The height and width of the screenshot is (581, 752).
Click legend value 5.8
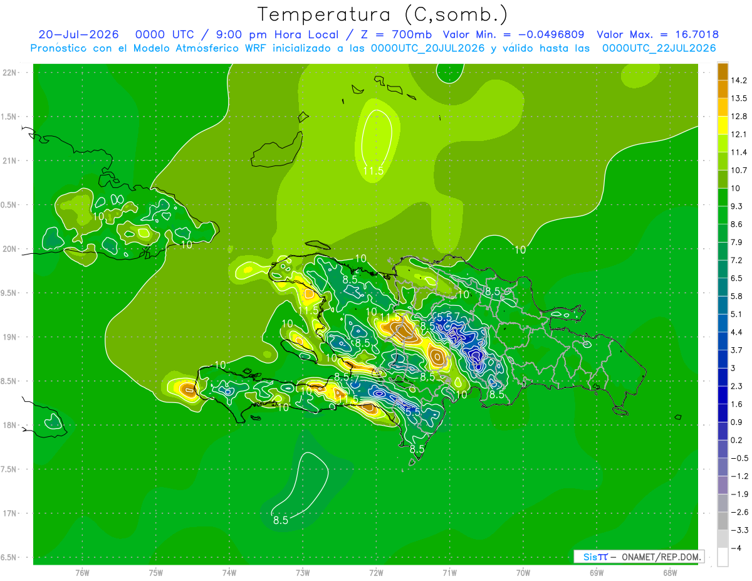(x=737, y=296)
